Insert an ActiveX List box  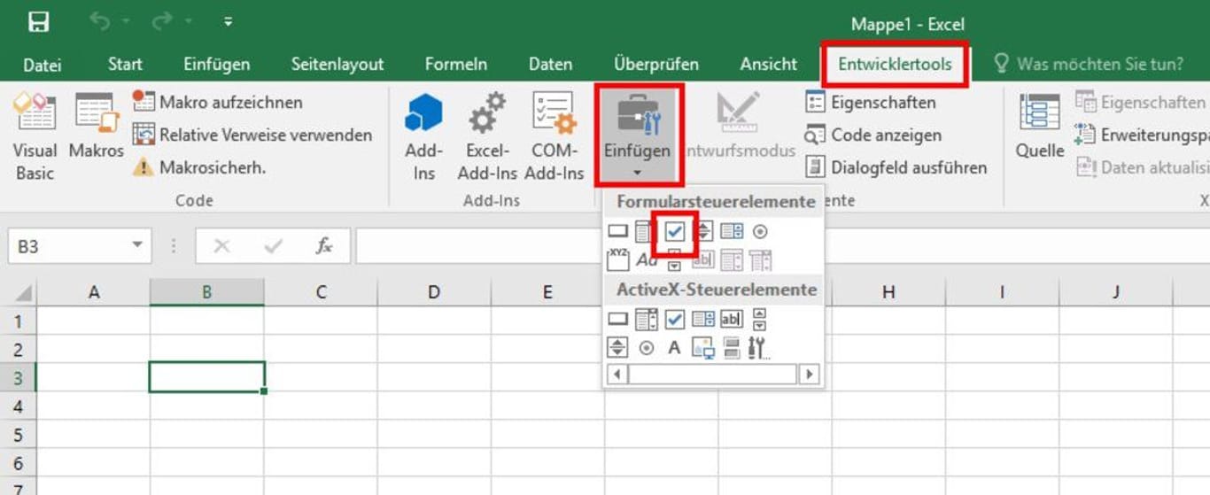tap(703, 320)
